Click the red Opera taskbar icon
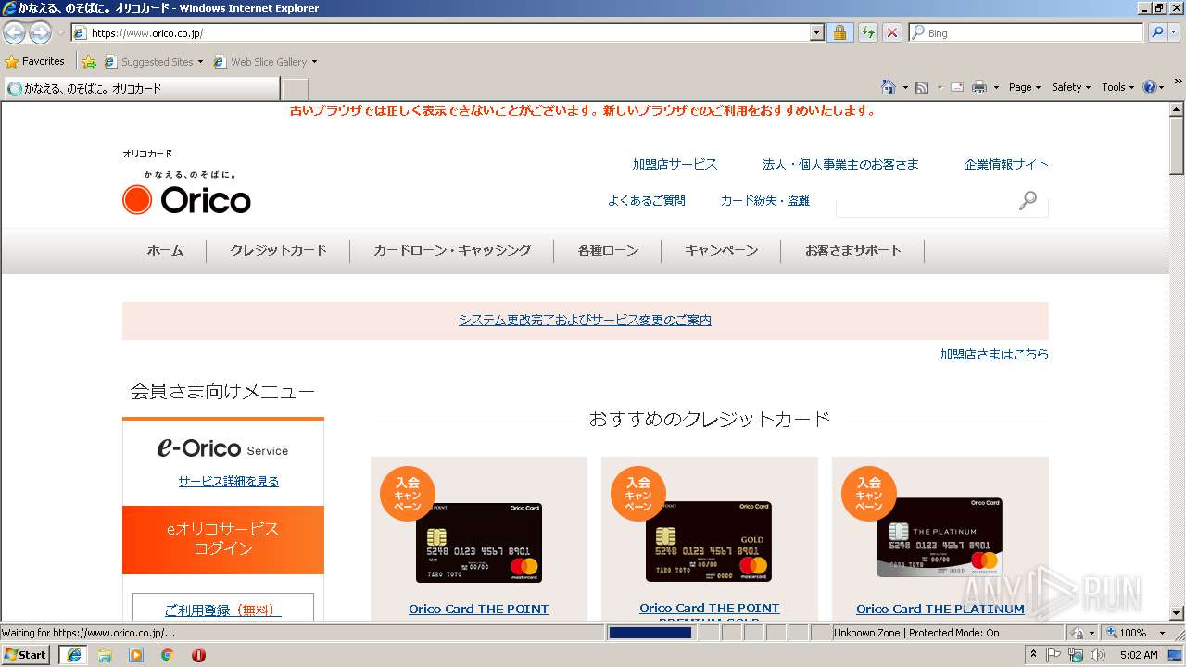1186x667 pixels. pos(198,655)
